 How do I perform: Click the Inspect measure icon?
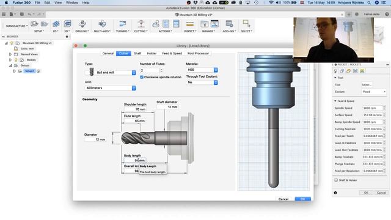190,24
